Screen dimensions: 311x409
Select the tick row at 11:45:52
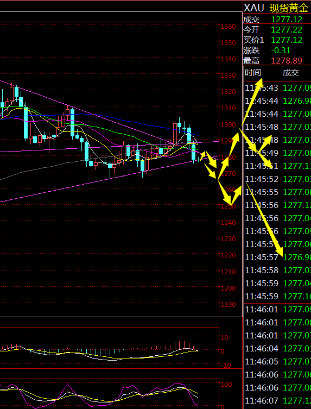[277, 179]
